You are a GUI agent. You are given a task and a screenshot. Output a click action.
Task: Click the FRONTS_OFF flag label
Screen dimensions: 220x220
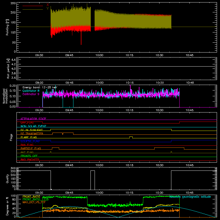[29, 156]
